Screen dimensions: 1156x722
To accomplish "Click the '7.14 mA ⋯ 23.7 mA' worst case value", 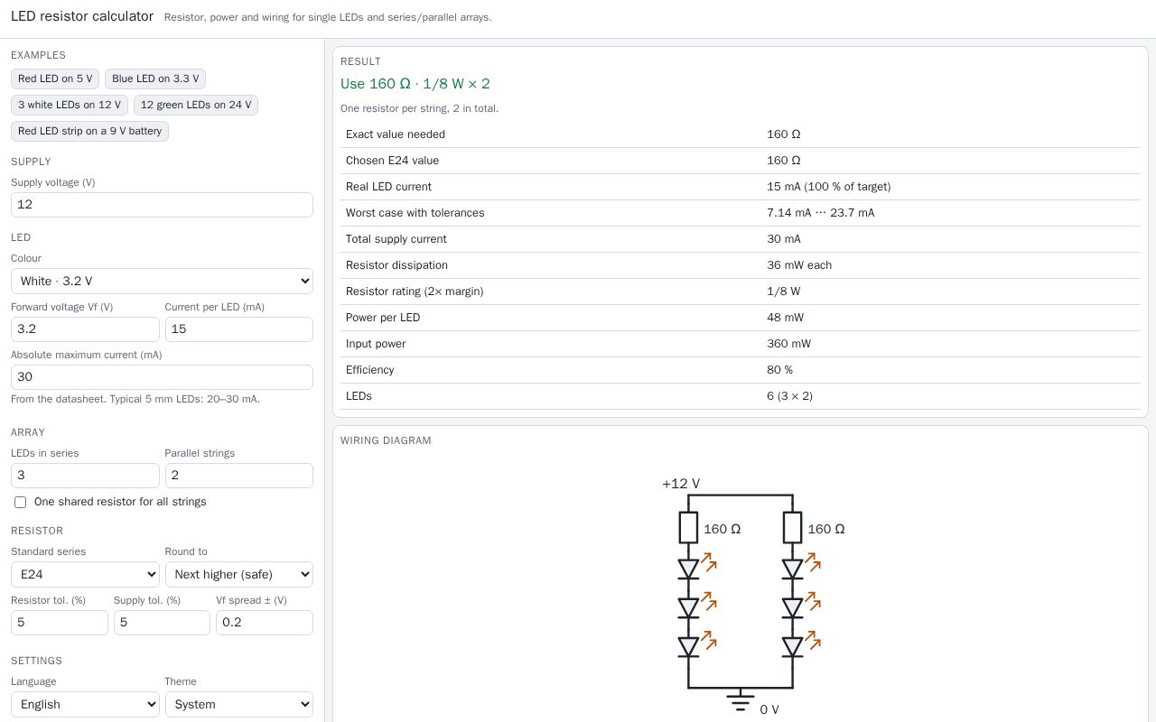I will click(x=821, y=213).
